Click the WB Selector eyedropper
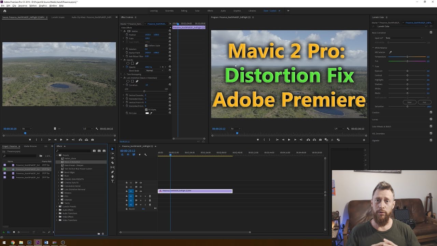Image resolution: width=437 pixels, height=246 pixels. click(391, 52)
